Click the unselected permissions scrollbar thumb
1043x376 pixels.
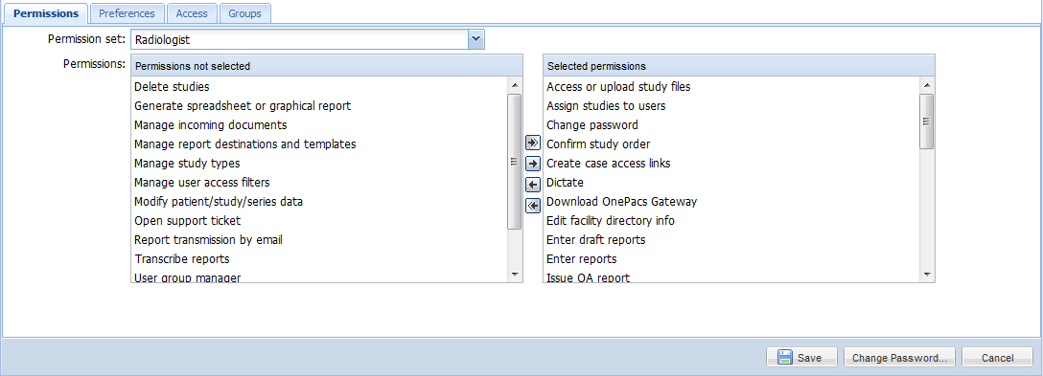coord(515,162)
